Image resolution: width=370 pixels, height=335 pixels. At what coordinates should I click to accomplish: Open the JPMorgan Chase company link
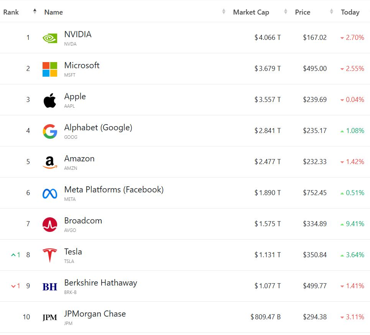tap(95, 314)
